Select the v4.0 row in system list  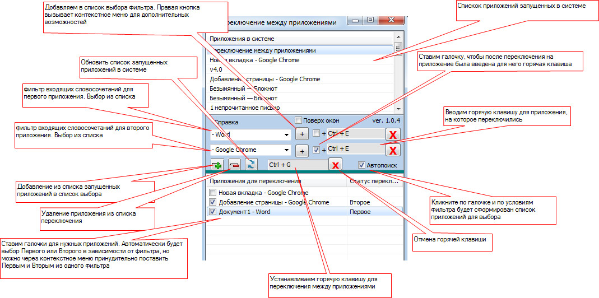[x=300, y=69]
